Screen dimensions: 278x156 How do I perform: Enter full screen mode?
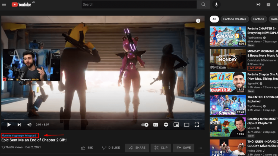197,125
